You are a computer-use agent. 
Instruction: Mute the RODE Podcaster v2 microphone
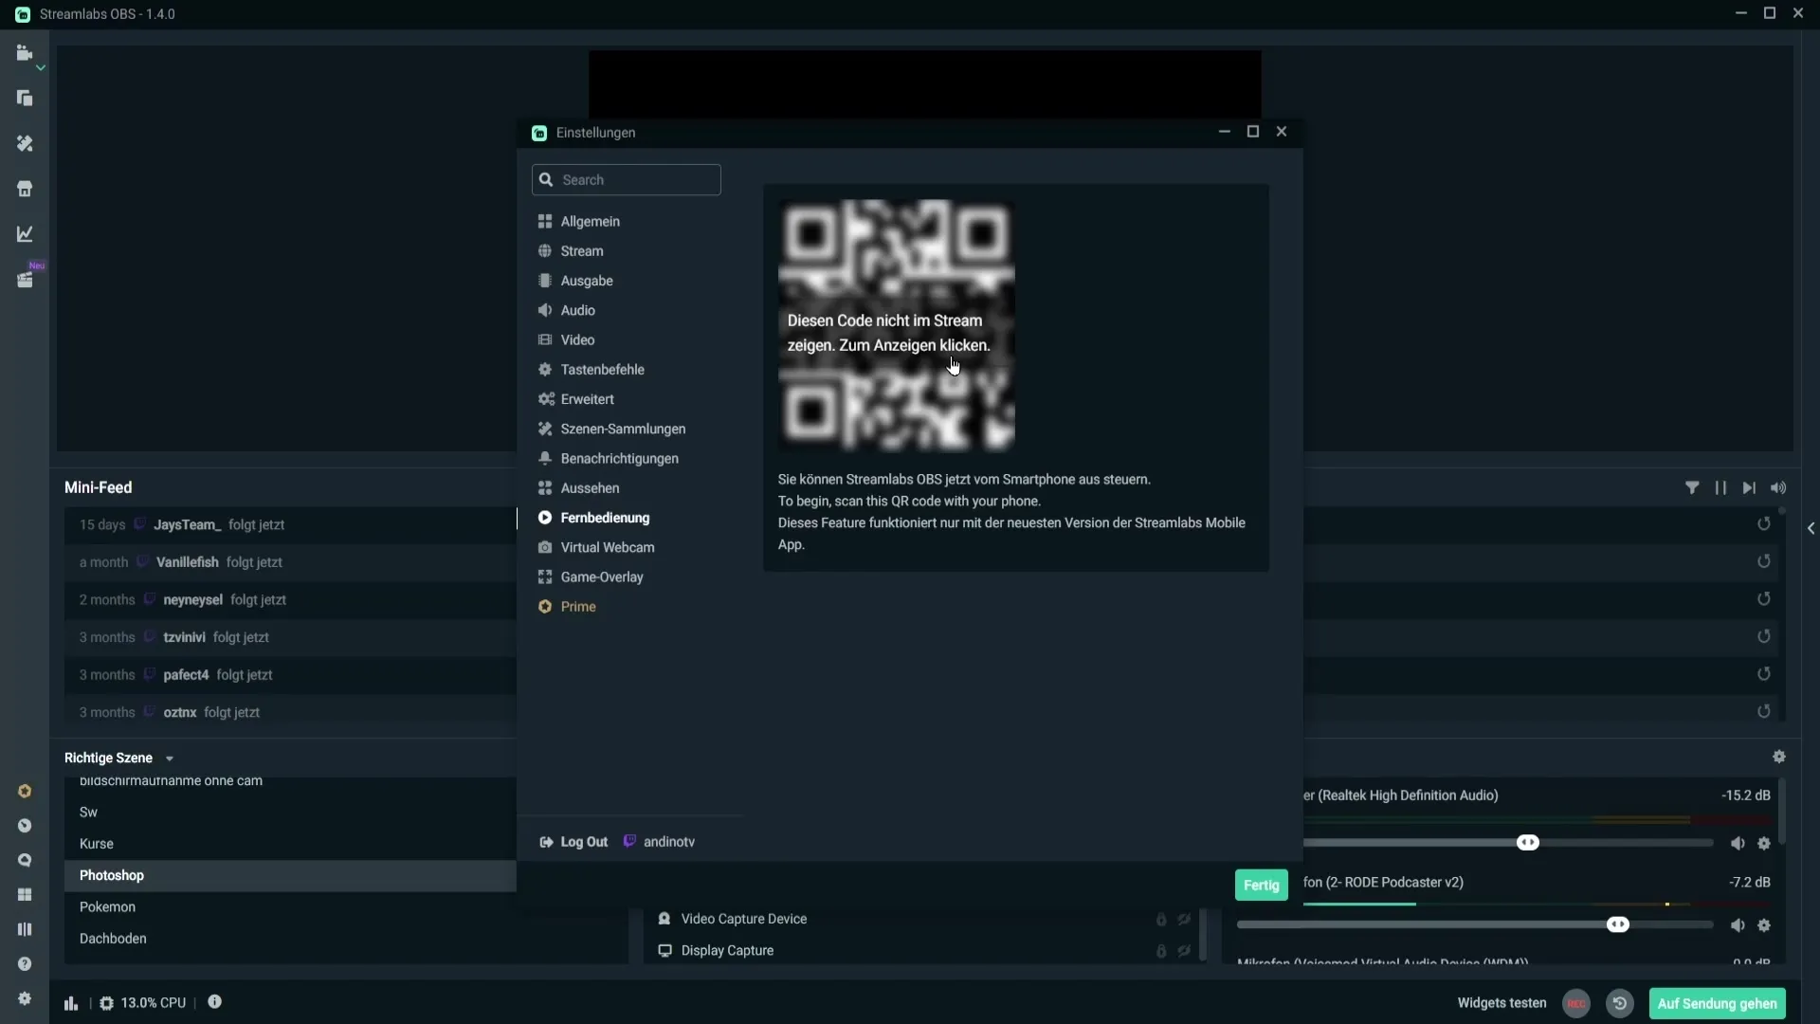1738,925
